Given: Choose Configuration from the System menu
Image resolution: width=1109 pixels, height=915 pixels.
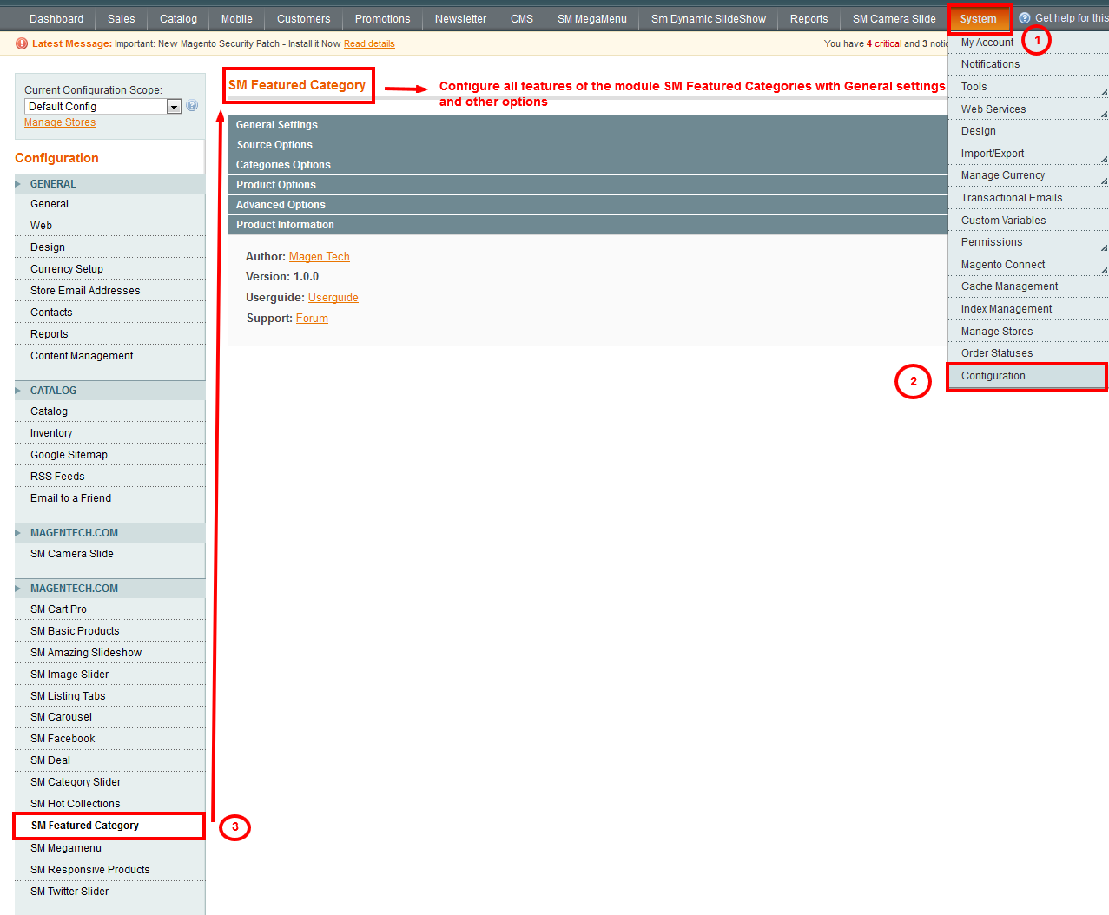Looking at the screenshot, I should [993, 376].
